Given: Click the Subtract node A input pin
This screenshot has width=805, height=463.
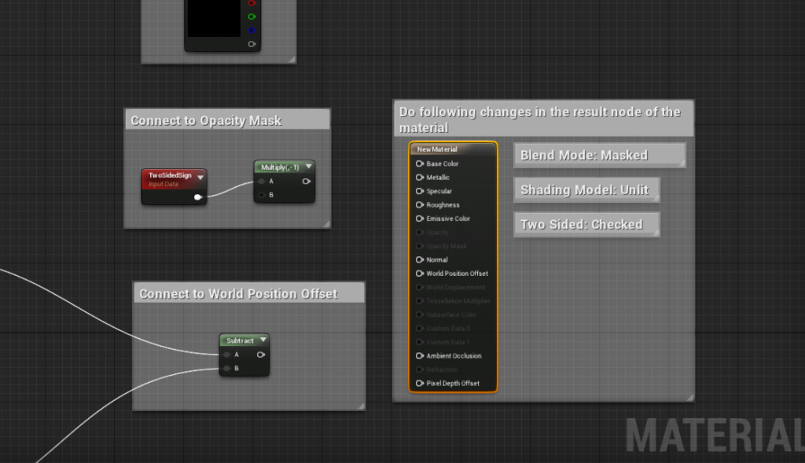Looking at the screenshot, I should pyautogui.click(x=227, y=355).
